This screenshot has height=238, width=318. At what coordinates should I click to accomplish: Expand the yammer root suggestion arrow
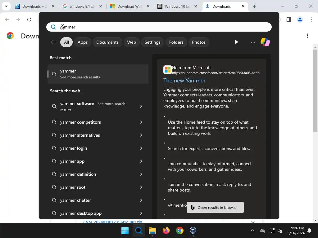tap(141, 187)
